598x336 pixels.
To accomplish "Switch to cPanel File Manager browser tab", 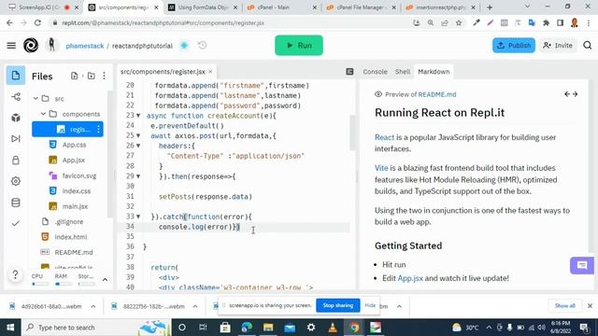I will 361,7.
